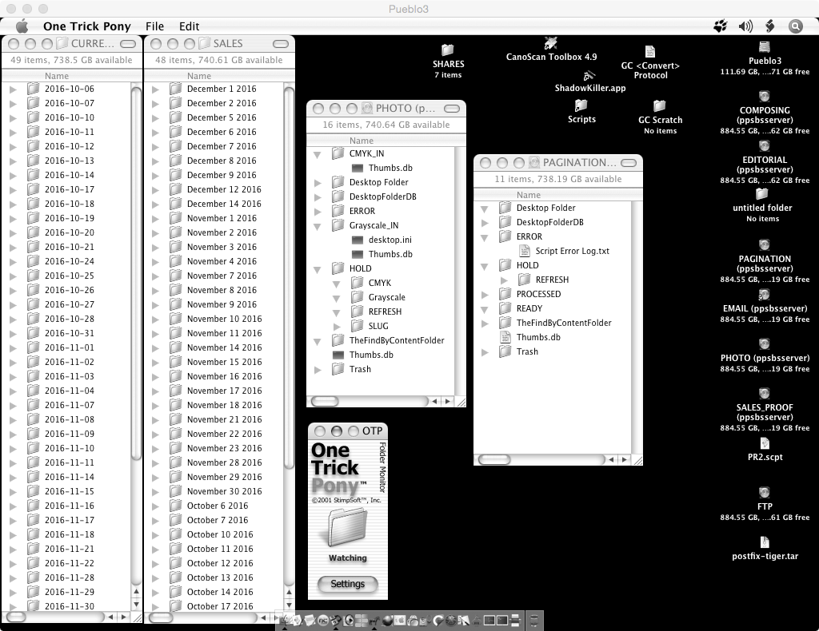Image resolution: width=819 pixels, height=631 pixels.
Task: Click the volume icon in the menu bar
Action: tap(745, 26)
